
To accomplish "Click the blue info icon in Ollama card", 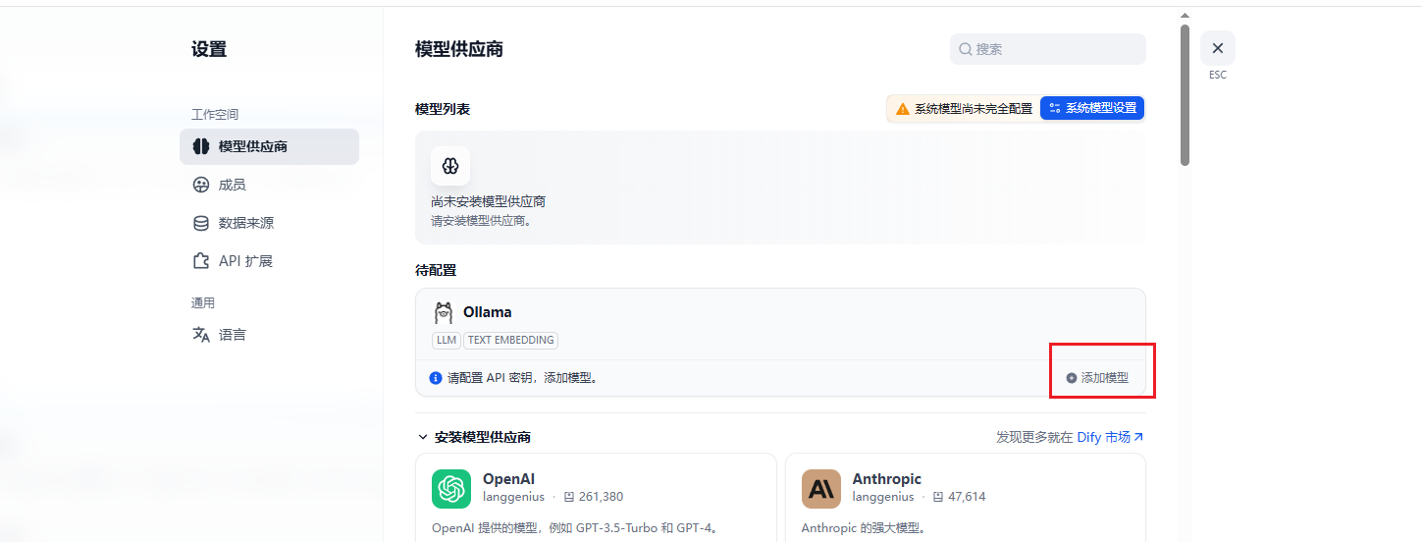I will [x=436, y=378].
